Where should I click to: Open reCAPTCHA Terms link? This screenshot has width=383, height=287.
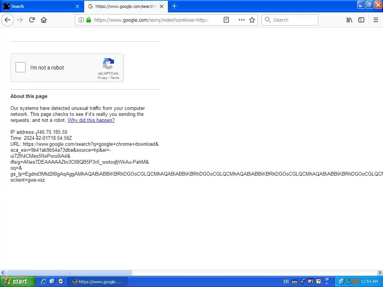[114, 78]
